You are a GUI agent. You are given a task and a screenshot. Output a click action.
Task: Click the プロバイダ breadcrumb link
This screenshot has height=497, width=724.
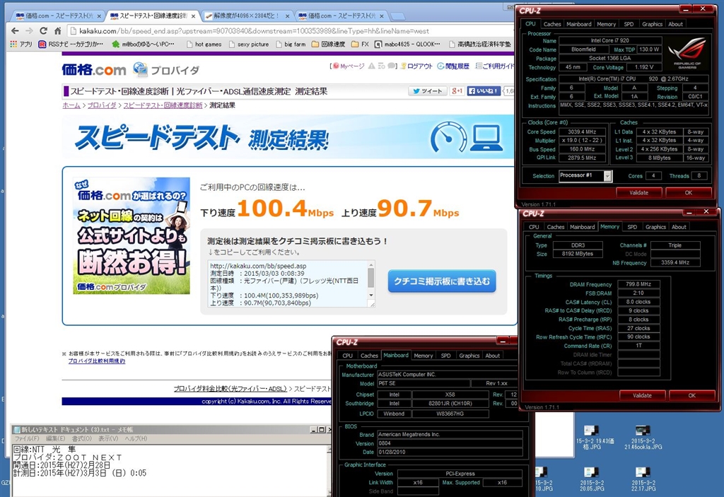(102, 105)
